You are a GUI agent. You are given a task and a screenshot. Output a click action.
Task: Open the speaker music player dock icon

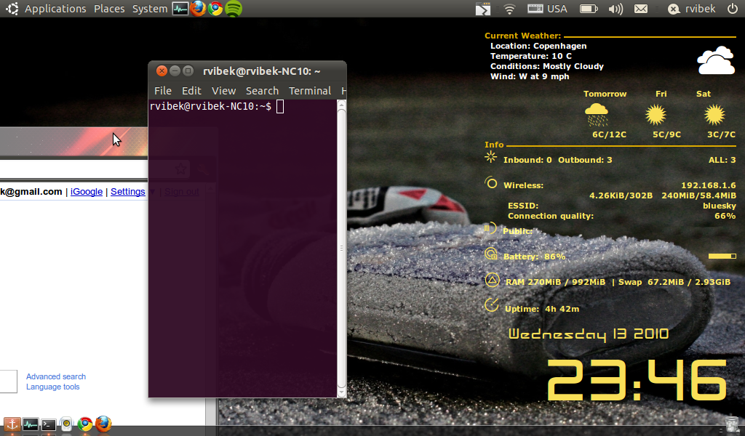coord(66,424)
